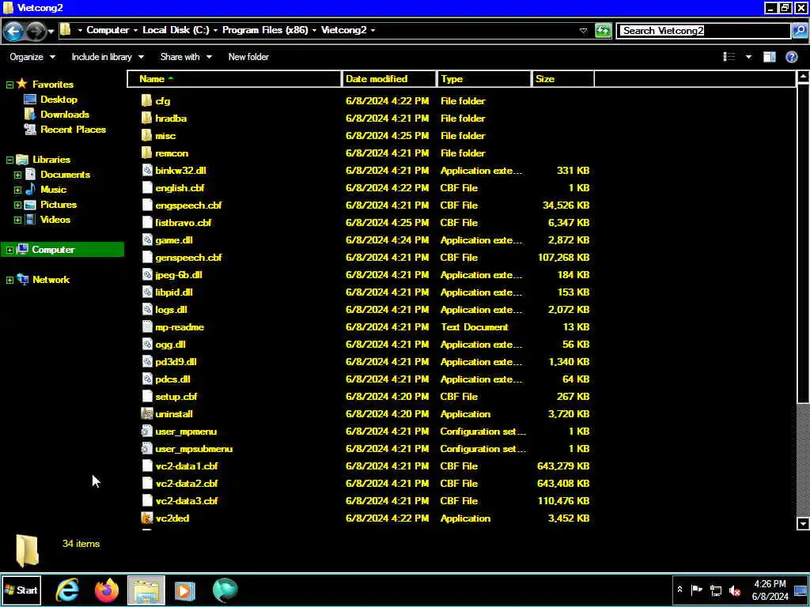This screenshot has height=607, width=810.
Task: Open the Organize menu
Action: tap(32, 57)
